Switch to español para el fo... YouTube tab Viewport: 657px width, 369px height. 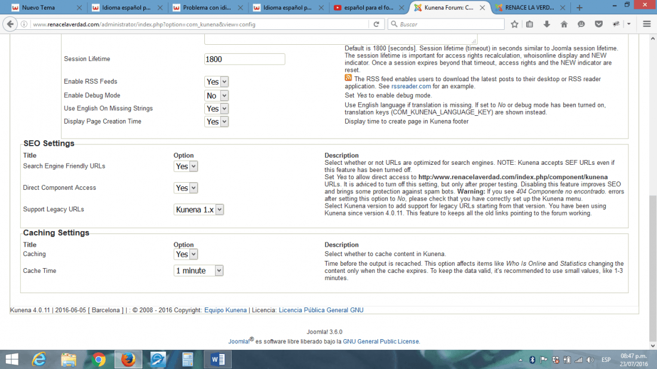(x=369, y=8)
